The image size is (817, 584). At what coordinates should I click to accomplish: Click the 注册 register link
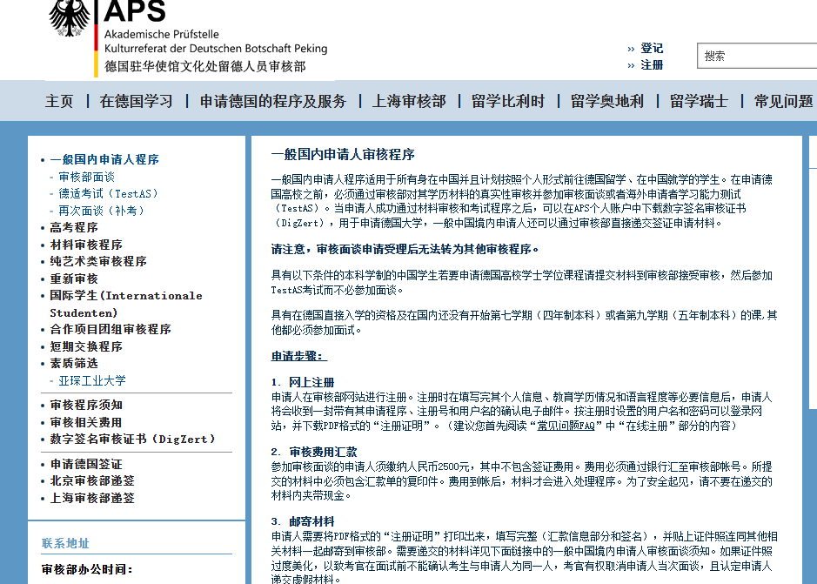[x=652, y=64]
